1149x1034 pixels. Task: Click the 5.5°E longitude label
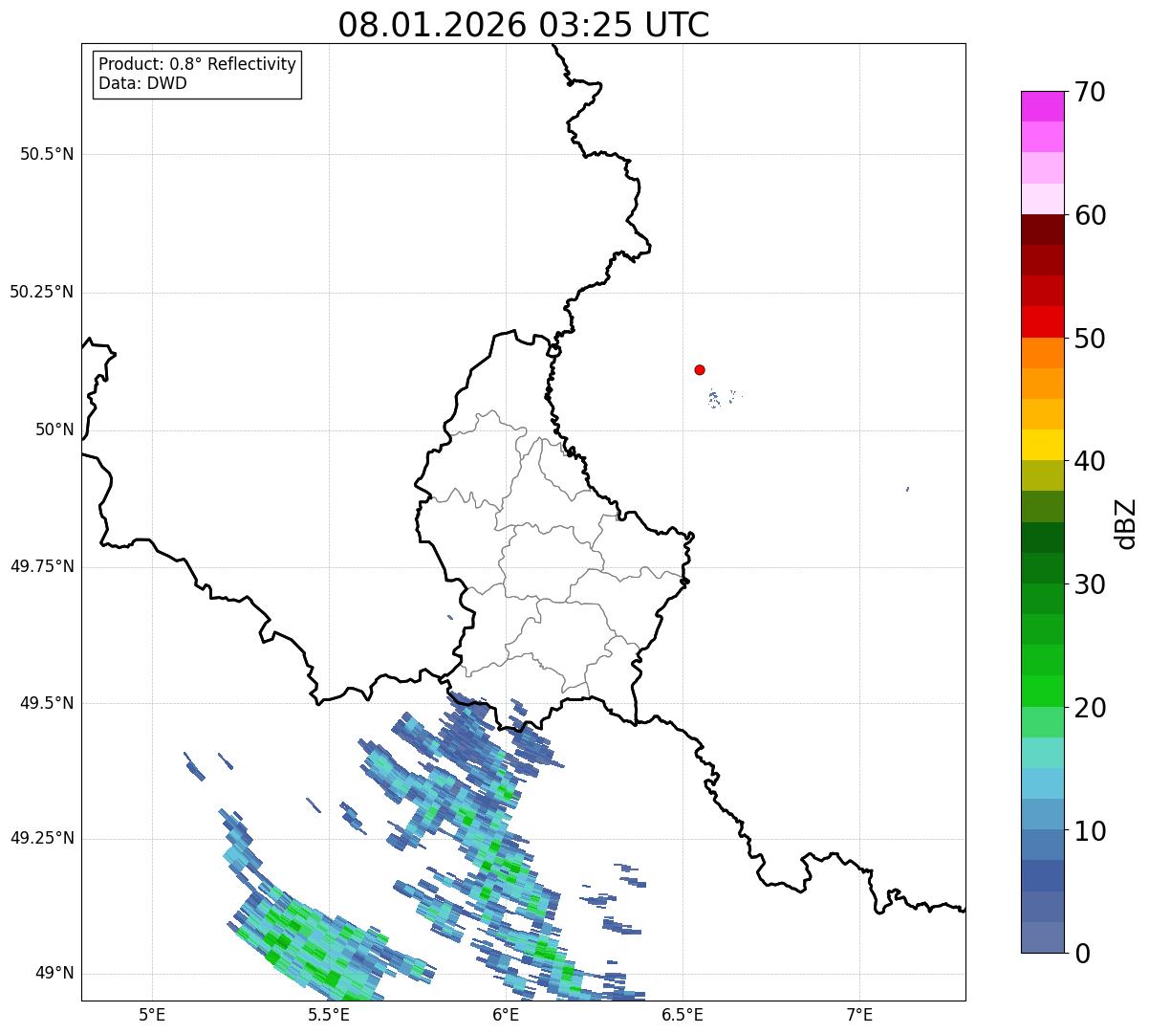tap(329, 1015)
